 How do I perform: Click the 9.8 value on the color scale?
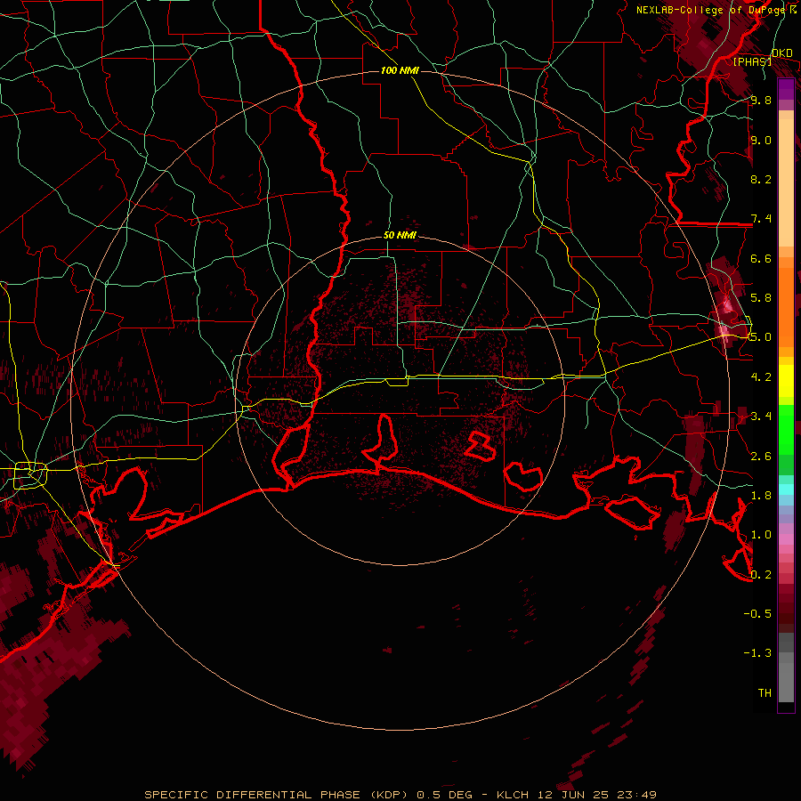click(761, 101)
